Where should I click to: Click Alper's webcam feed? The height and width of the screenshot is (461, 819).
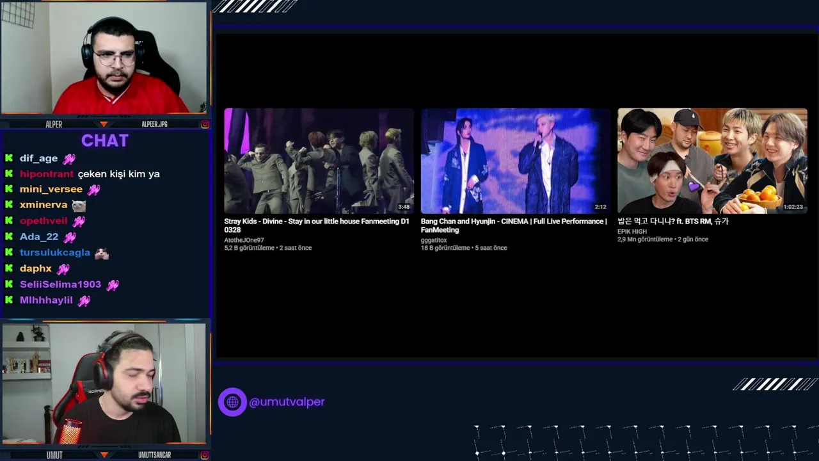[x=104, y=58]
